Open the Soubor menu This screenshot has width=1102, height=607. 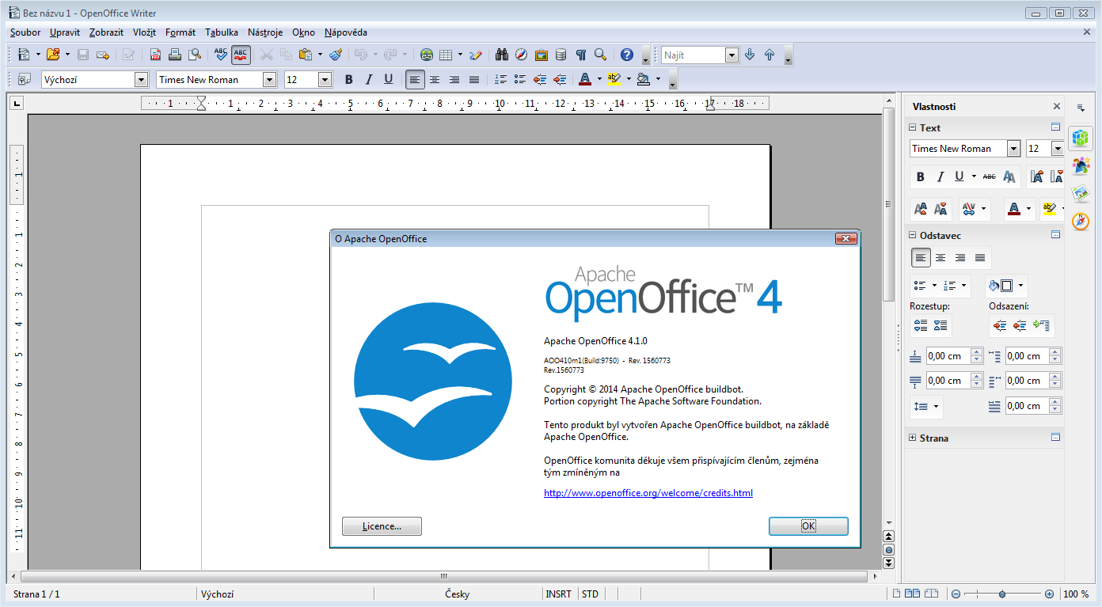click(25, 32)
